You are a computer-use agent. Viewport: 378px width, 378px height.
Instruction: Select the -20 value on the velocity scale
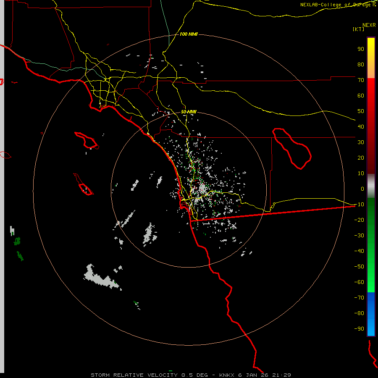click(359, 220)
